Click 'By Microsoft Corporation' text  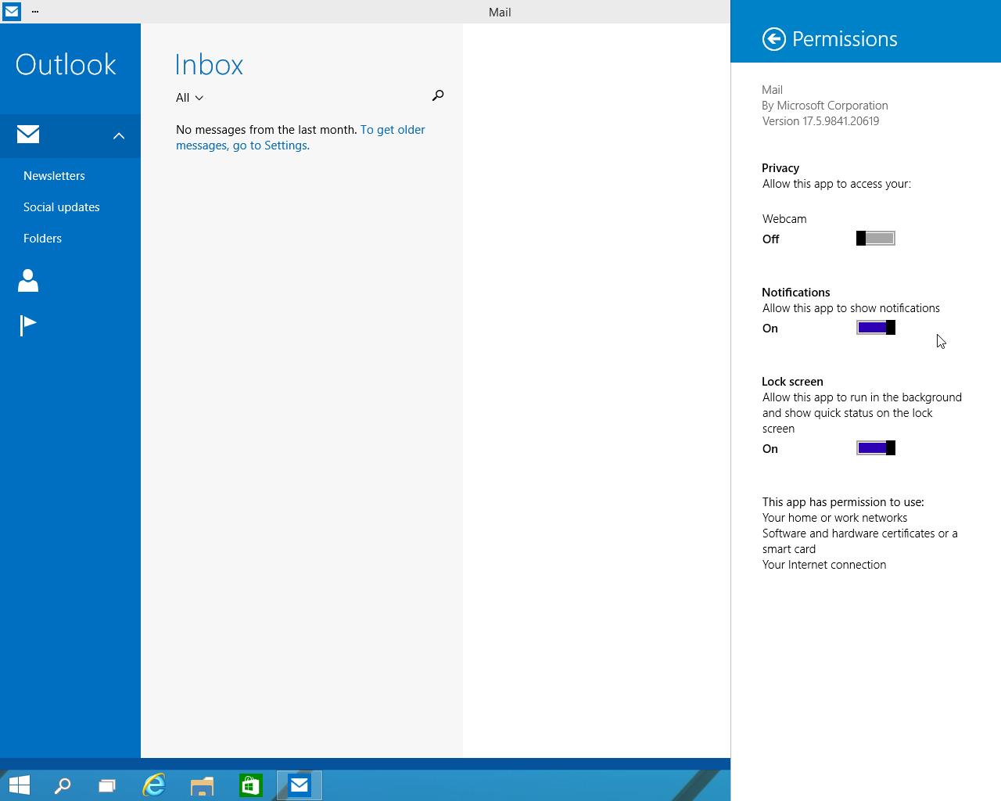point(825,106)
